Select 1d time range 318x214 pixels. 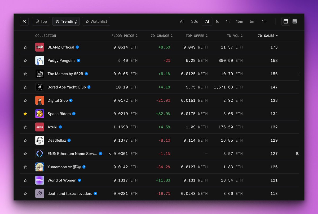click(x=217, y=21)
